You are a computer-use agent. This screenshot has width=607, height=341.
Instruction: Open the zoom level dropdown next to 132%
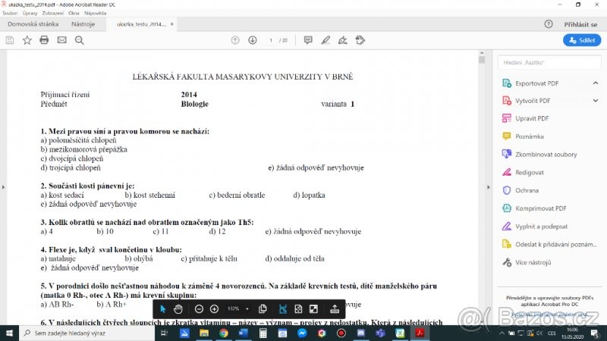pyautogui.click(x=247, y=309)
